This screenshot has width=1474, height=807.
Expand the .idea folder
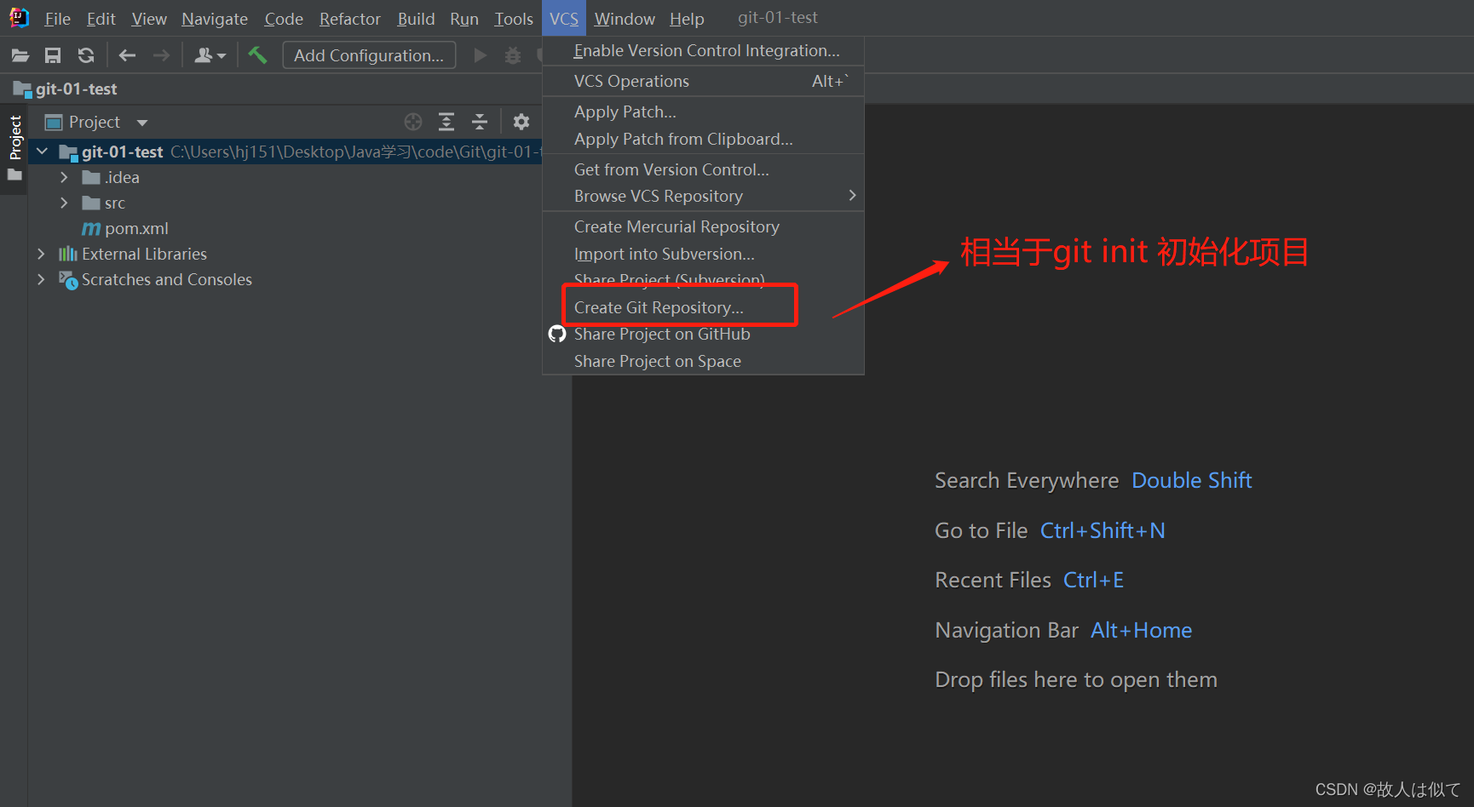tap(64, 177)
